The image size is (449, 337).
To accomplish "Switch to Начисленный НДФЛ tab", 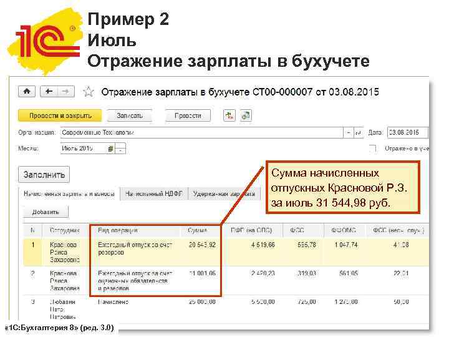I will tap(154, 193).
